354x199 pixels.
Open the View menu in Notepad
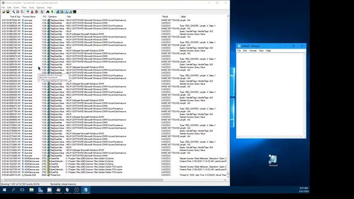point(261,51)
